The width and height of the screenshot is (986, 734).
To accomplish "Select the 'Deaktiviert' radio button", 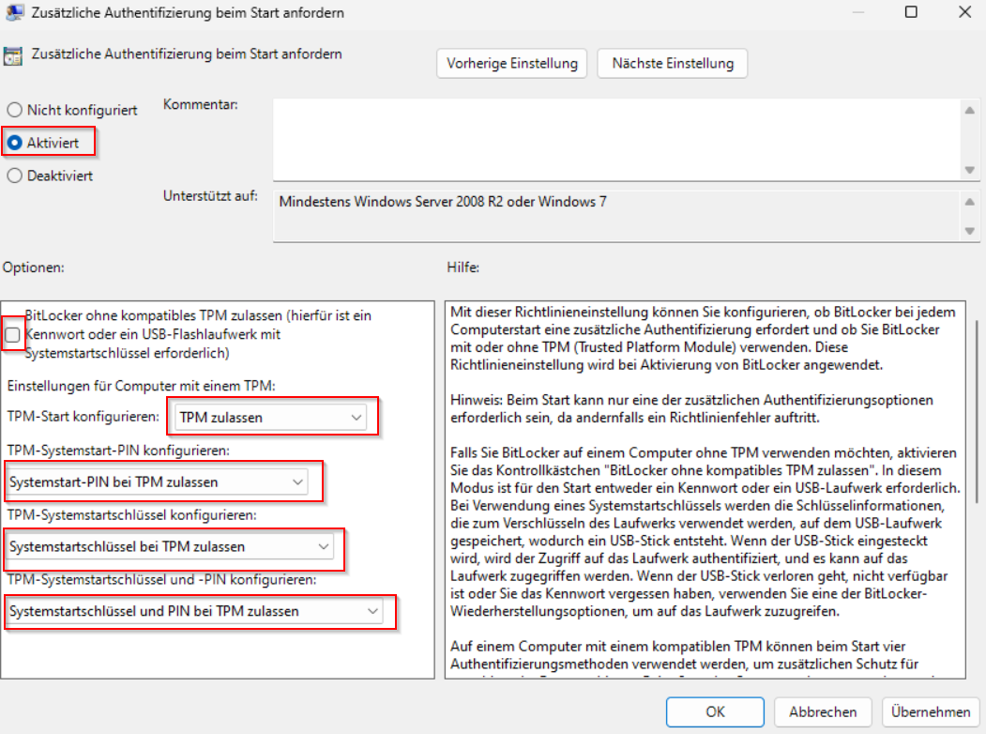I will [14, 176].
